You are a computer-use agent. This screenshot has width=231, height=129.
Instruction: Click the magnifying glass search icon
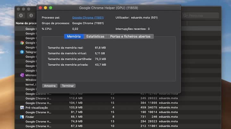tap(185, 15)
